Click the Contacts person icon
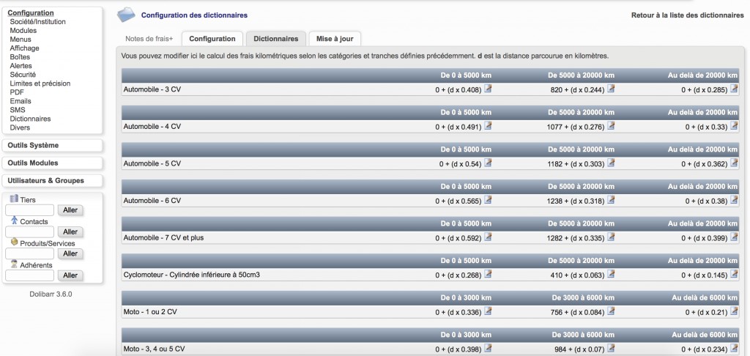This screenshot has width=750, height=356. (x=15, y=220)
